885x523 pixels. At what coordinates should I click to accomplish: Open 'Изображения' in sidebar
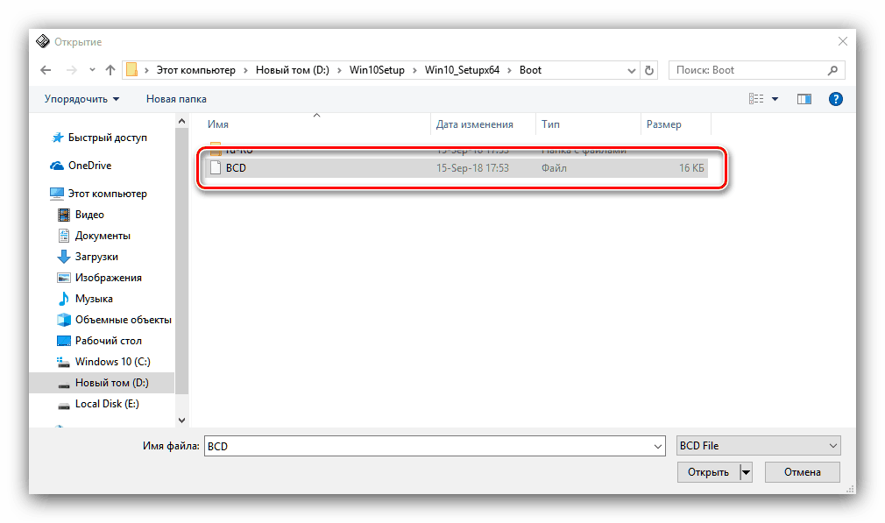pos(109,278)
